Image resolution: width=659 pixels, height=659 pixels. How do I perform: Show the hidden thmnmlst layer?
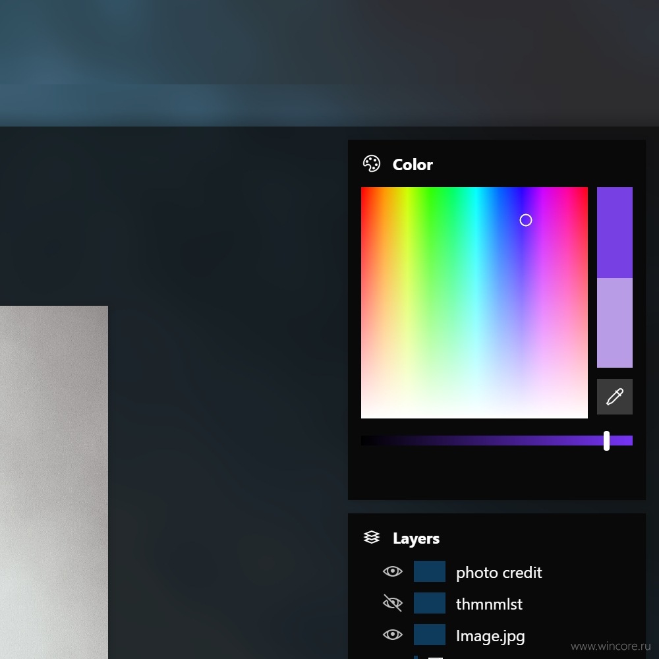(x=393, y=603)
